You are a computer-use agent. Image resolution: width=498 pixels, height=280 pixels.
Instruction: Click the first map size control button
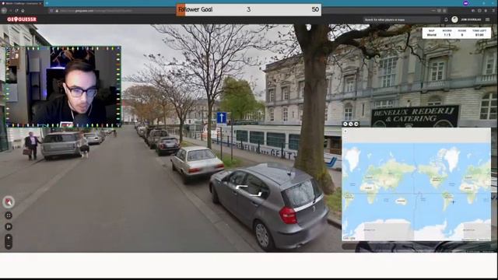pos(345,124)
